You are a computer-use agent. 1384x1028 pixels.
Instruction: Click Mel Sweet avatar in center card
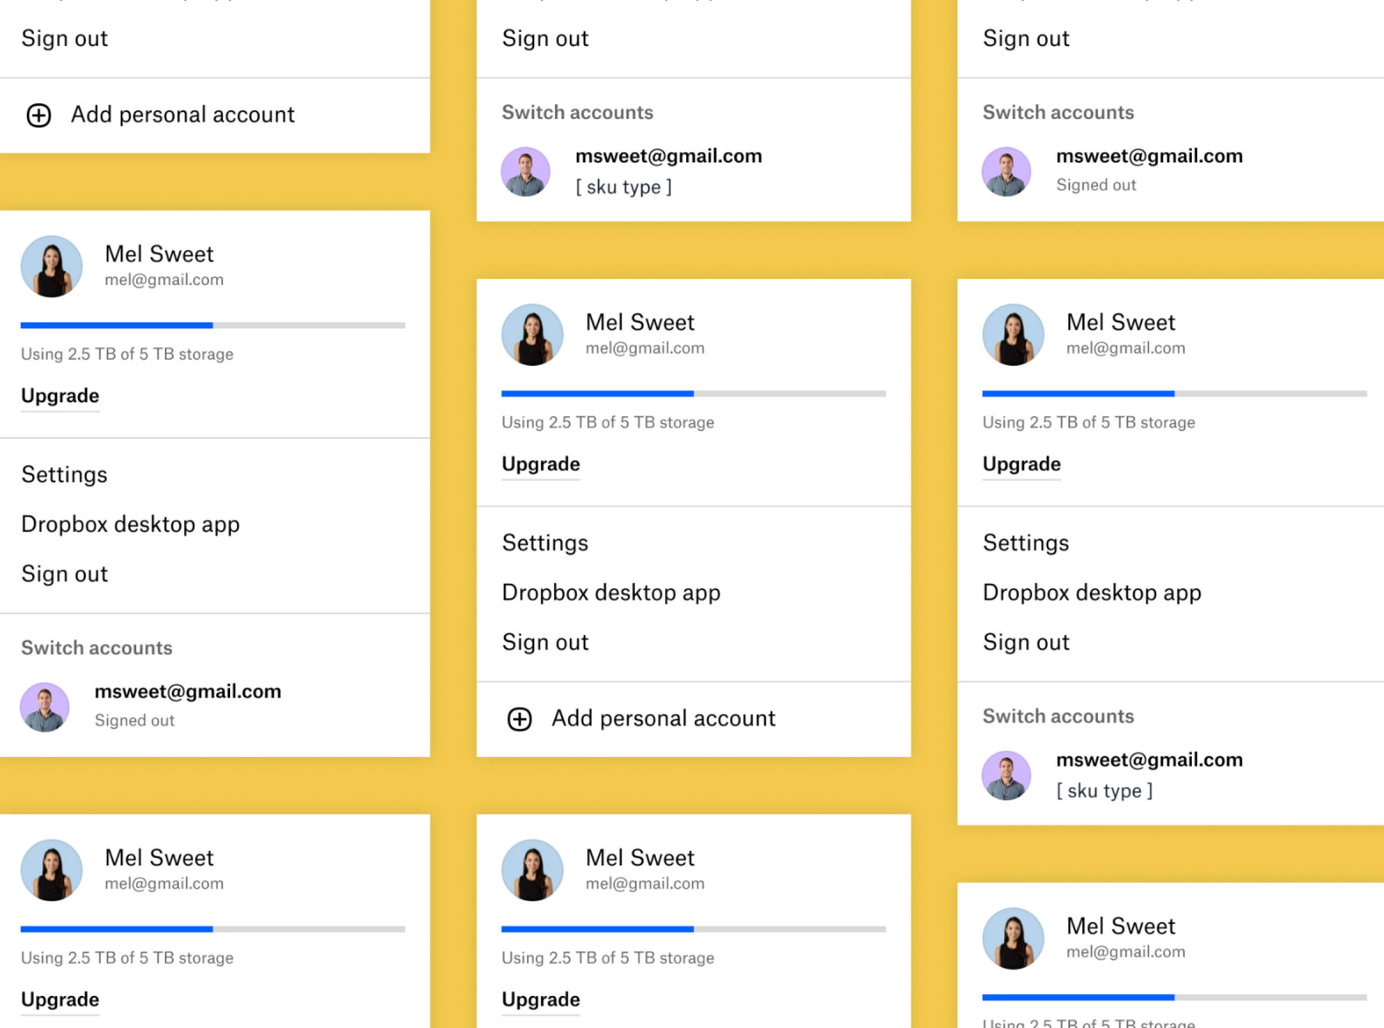pos(532,335)
